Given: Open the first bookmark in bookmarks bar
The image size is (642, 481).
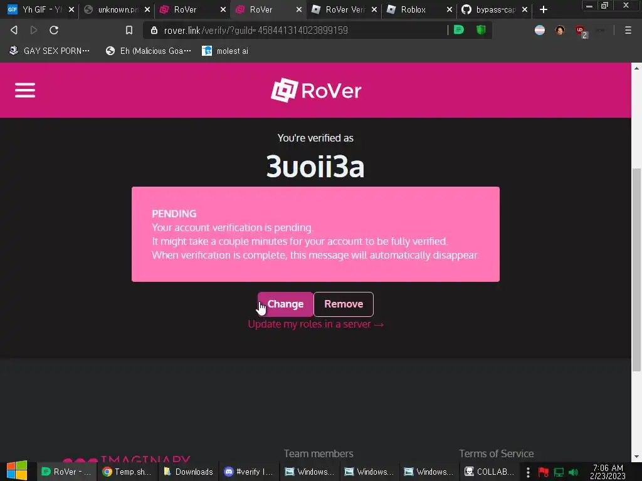Looking at the screenshot, I should pyautogui.click(x=49, y=51).
